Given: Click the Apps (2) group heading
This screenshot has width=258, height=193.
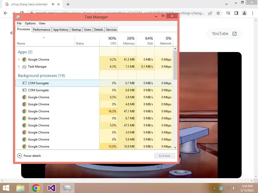Looking at the screenshot, I should click(x=25, y=52).
